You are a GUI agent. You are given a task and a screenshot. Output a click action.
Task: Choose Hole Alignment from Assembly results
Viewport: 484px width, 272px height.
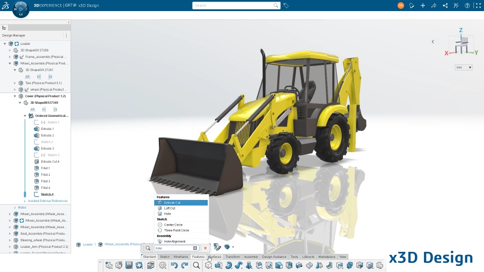181,241
